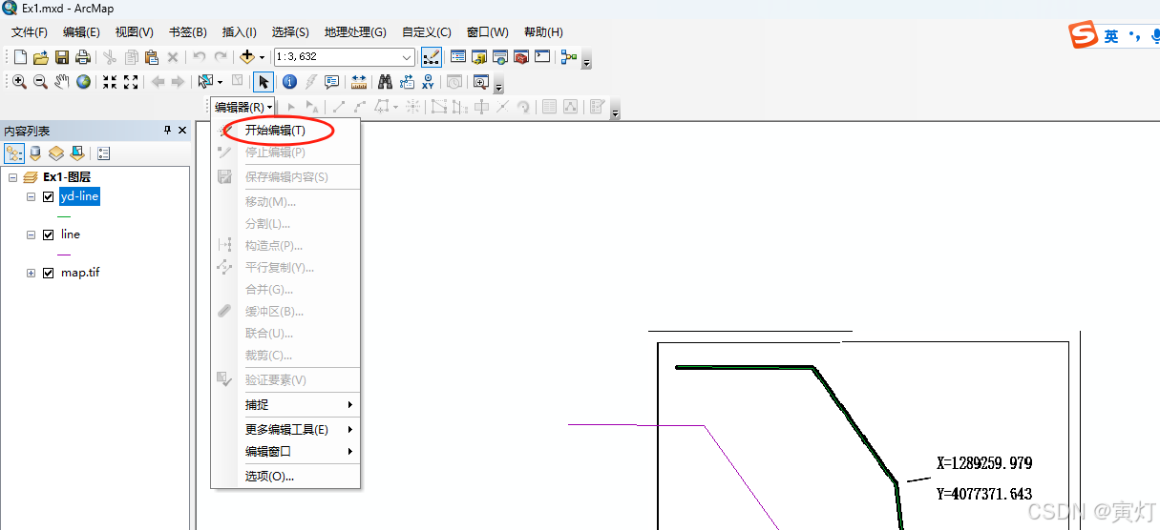Open the Search window icon
Image resolution: width=1160 pixels, height=530 pixels.
tap(500, 57)
